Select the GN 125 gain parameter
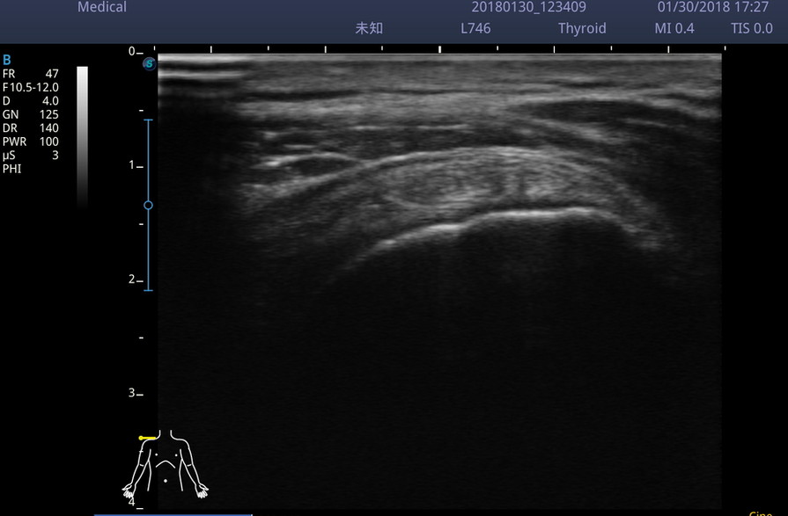788x516 pixels. [x=33, y=114]
